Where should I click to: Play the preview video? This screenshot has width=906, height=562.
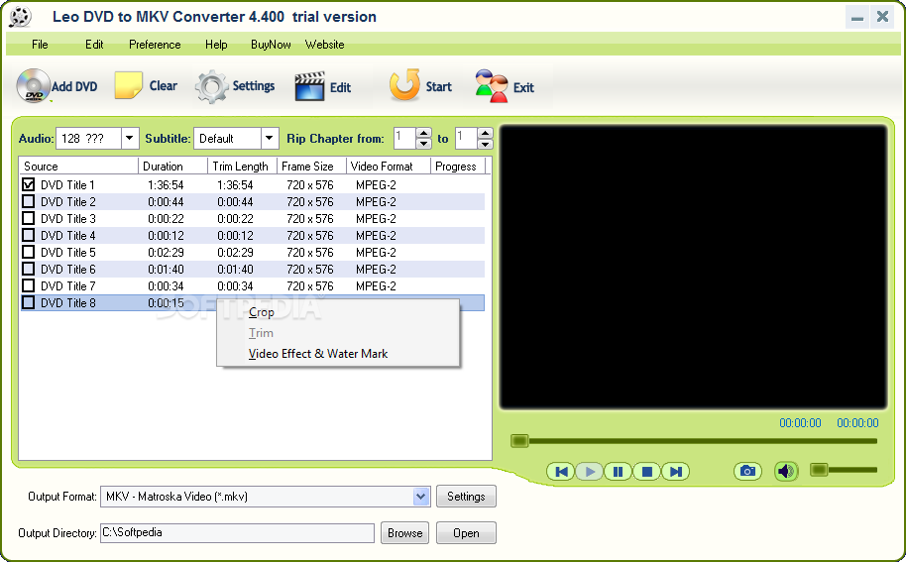click(590, 472)
